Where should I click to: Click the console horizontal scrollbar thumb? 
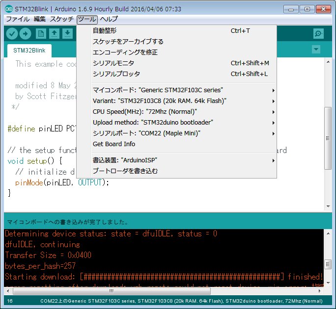(112, 291)
